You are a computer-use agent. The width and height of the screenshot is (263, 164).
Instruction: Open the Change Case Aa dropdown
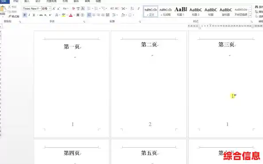66,8
